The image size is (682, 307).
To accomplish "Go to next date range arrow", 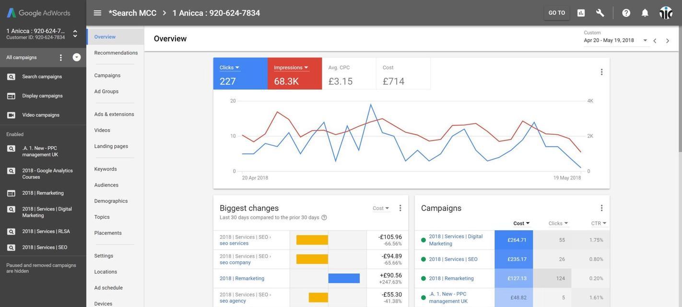I will tap(668, 41).
